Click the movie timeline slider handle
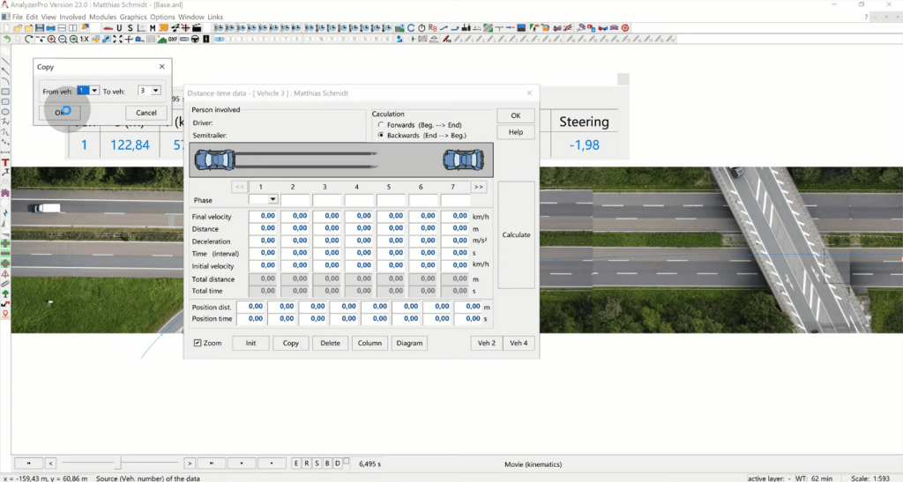Viewport: 903px width, 482px height. tap(120, 463)
